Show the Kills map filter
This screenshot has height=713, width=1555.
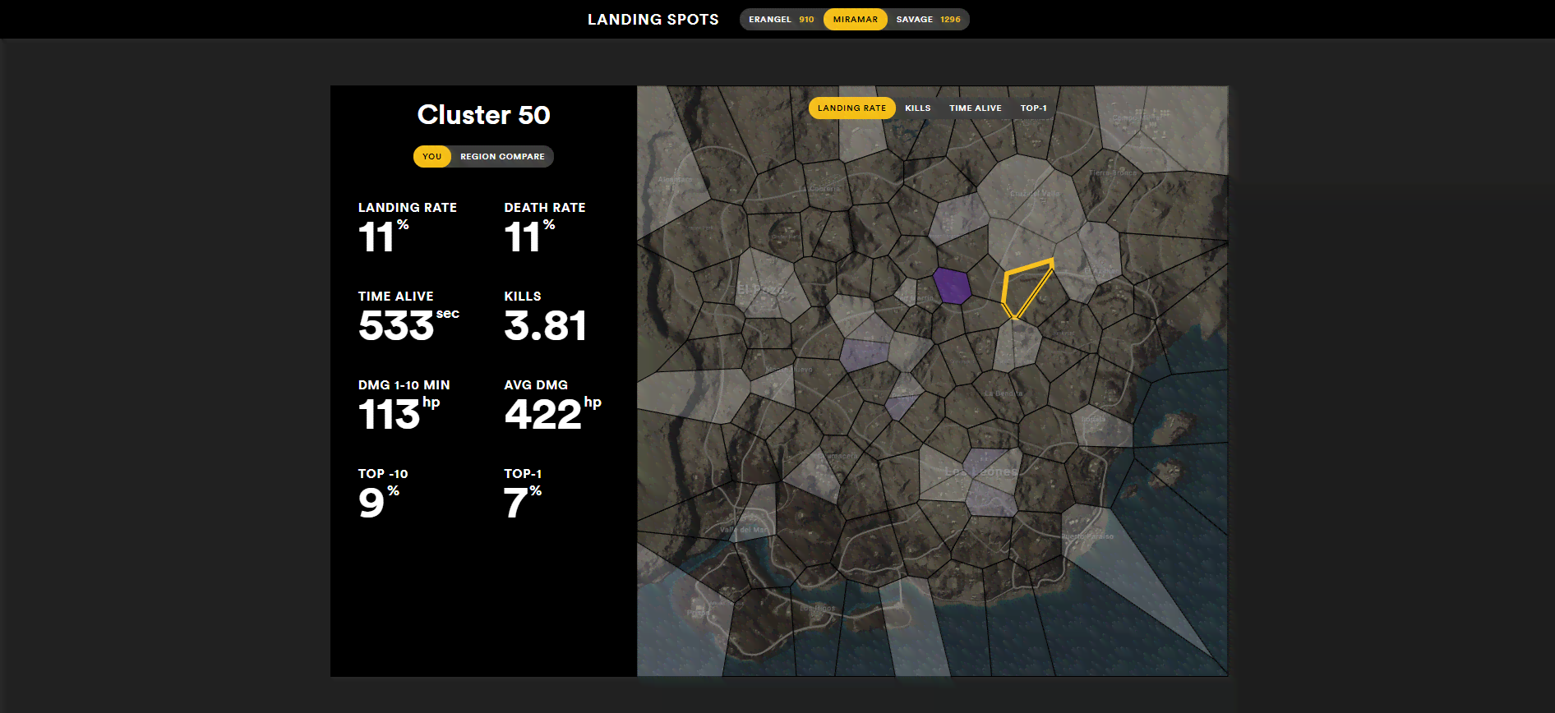(x=917, y=108)
